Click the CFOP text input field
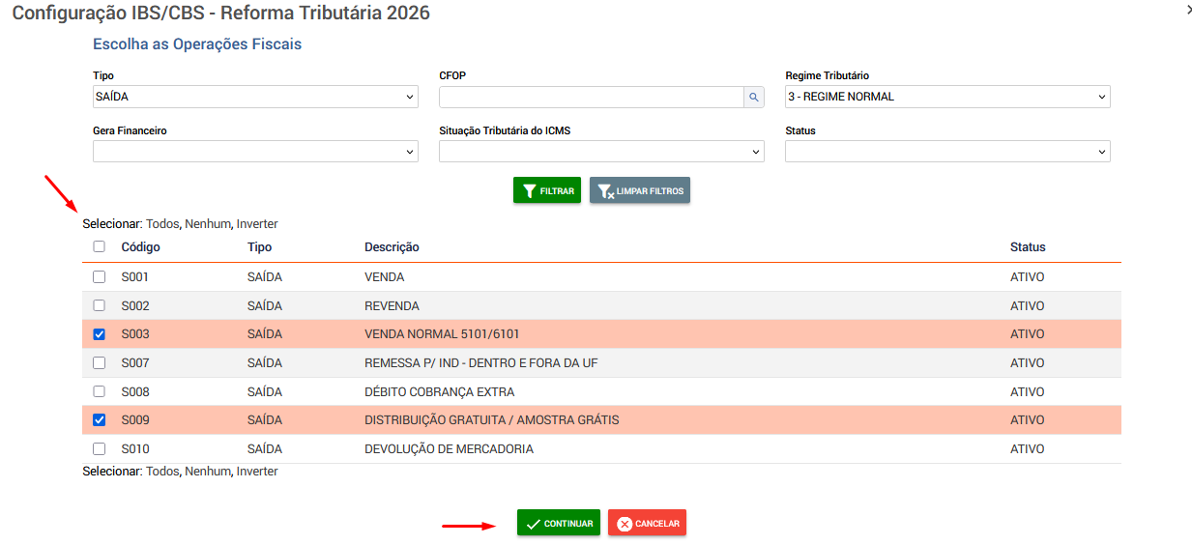The image size is (1192, 545). [590, 97]
